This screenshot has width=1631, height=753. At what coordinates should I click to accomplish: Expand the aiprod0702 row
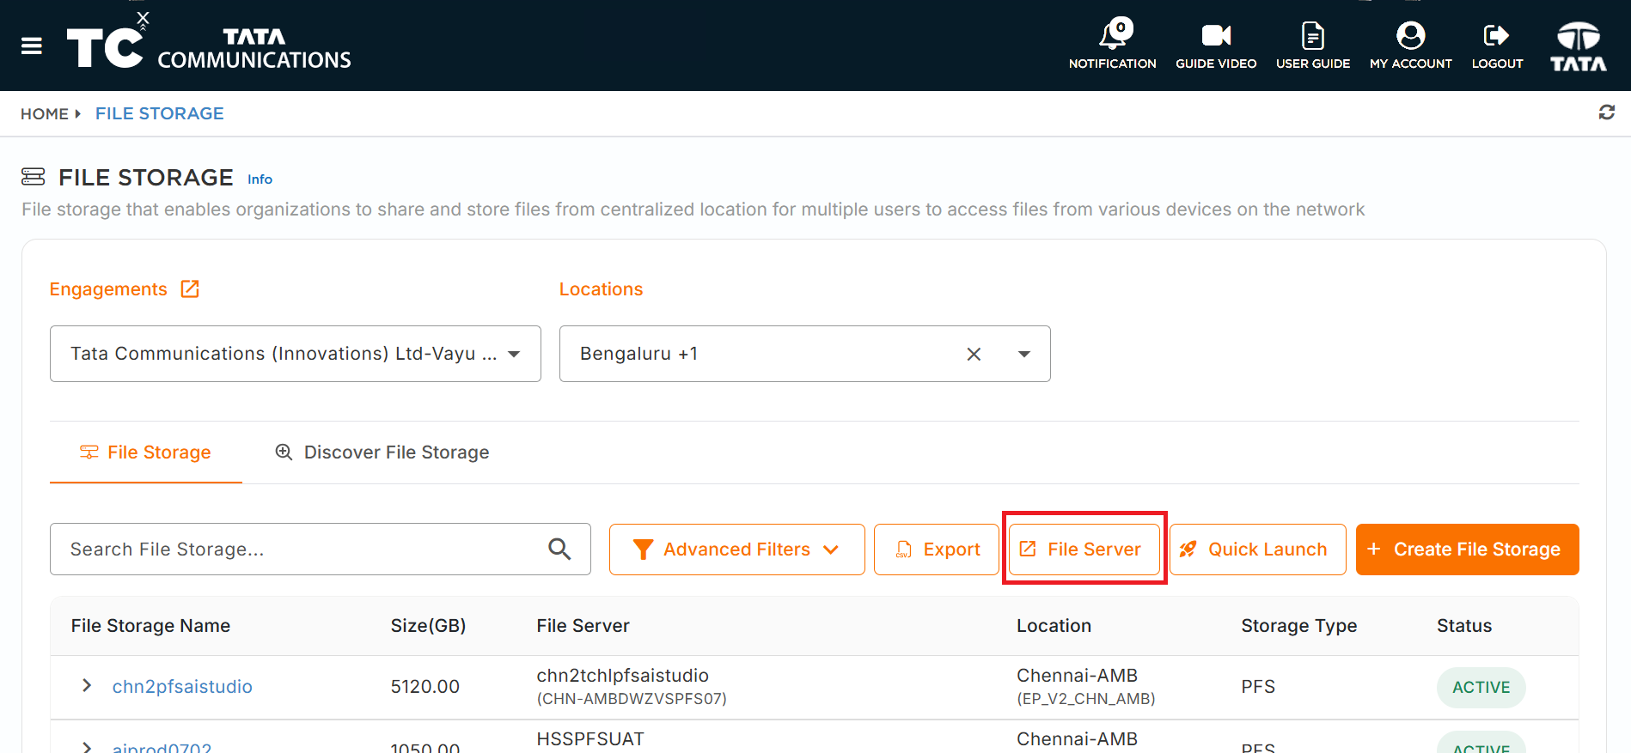87,747
